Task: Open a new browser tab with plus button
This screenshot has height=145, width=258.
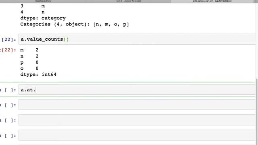Action: click(256, 1)
